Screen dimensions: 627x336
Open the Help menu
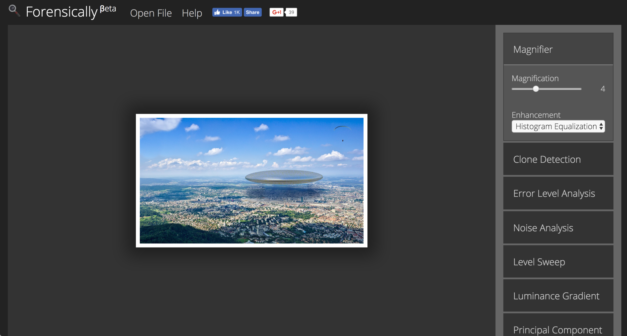coord(192,13)
